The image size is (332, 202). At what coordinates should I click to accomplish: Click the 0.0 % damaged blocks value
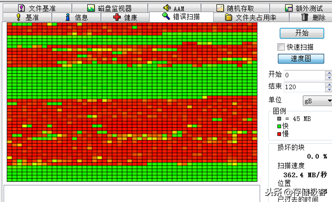coord(317,156)
